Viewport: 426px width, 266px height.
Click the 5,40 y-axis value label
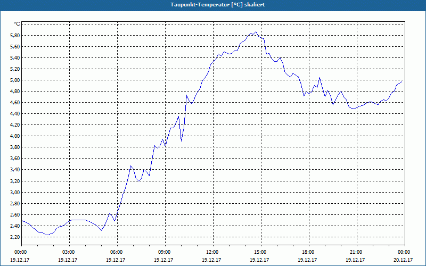pos(15,58)
